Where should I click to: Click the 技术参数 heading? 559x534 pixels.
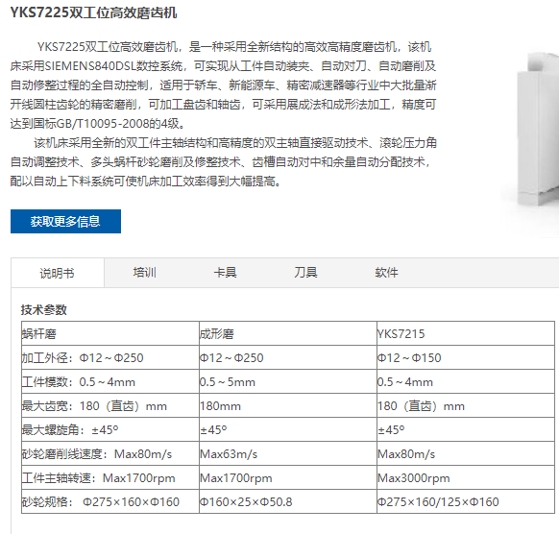tap(44, 310)
